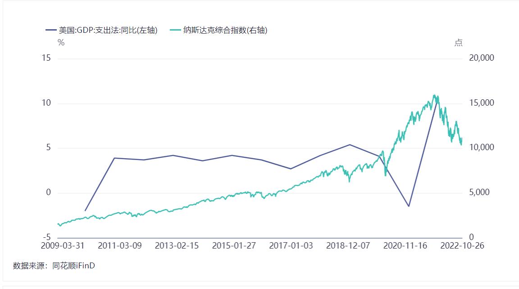This screenshot has width=519, height=289.
Task: Select the 2011-03-09 x-axis date label
Action: click(x=119, y=246)
